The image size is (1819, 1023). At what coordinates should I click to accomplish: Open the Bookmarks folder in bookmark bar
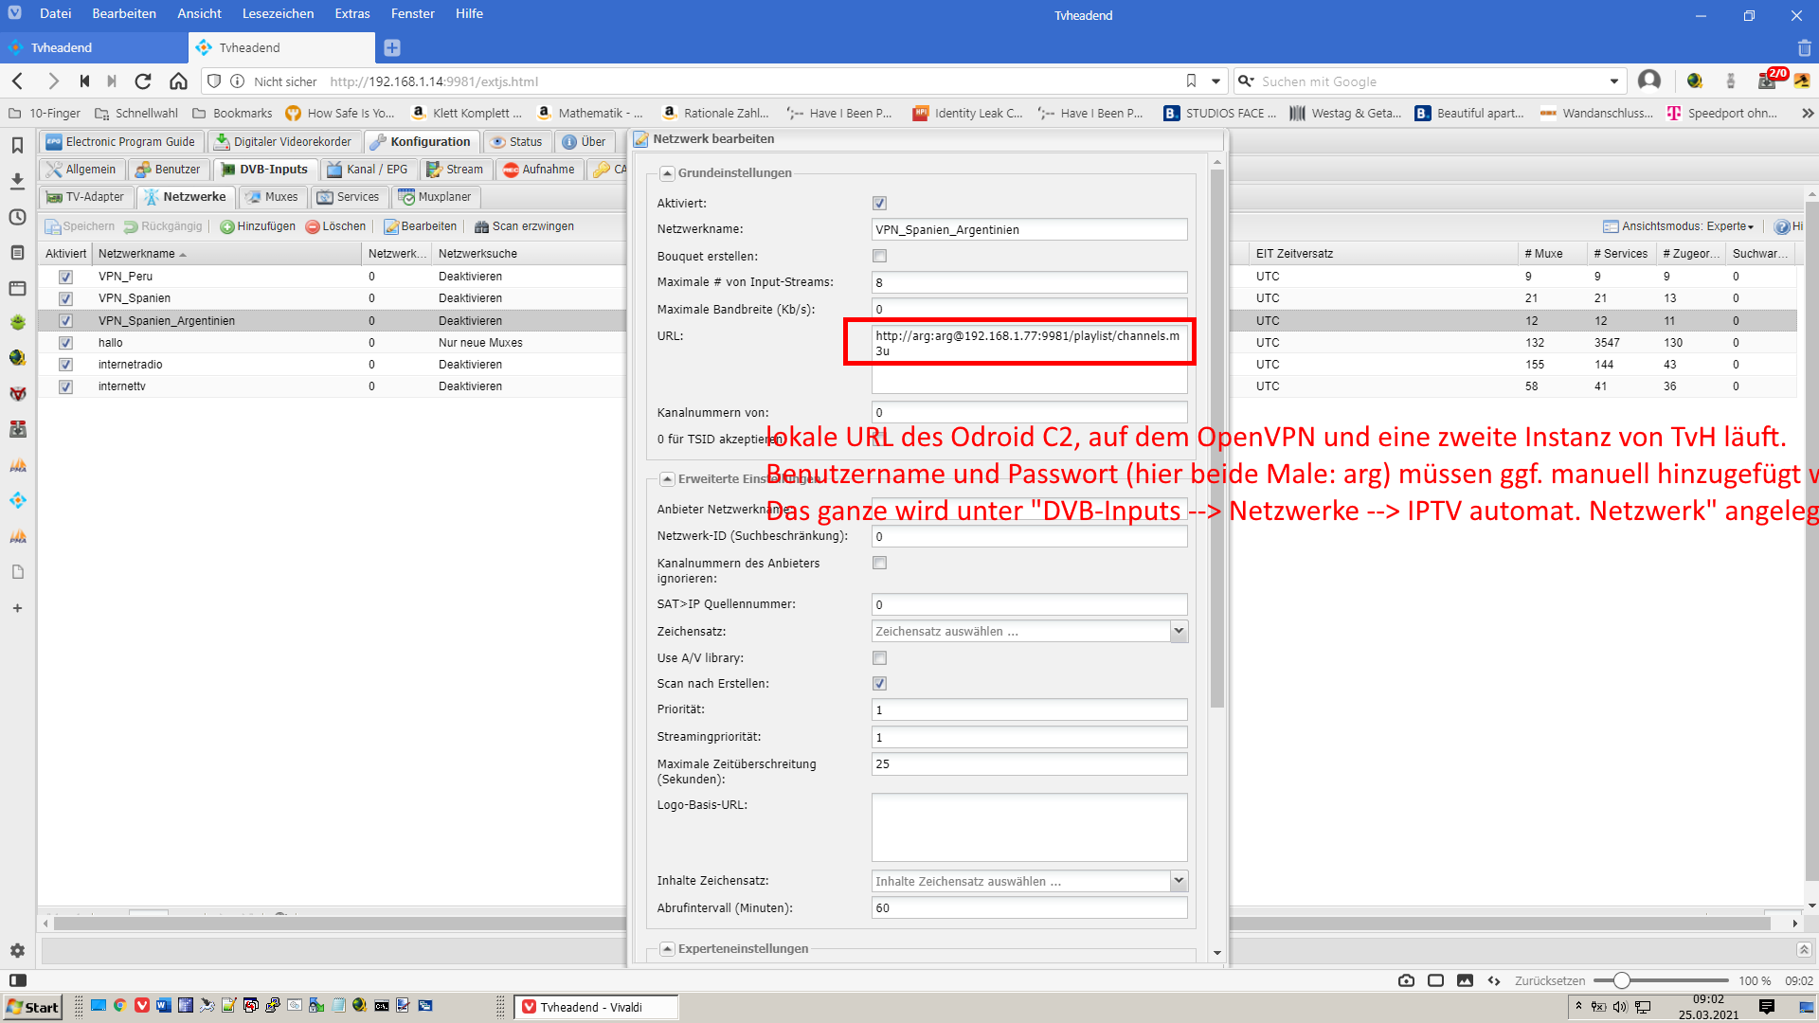click(232, 113)
